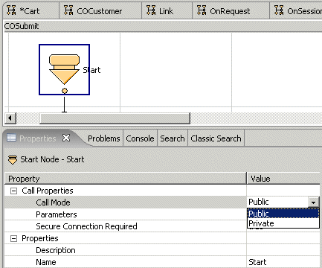The height and width of the screenshot is (268, 322).
Task: Open the Classic Search tab
Action: tap(216, 138)
